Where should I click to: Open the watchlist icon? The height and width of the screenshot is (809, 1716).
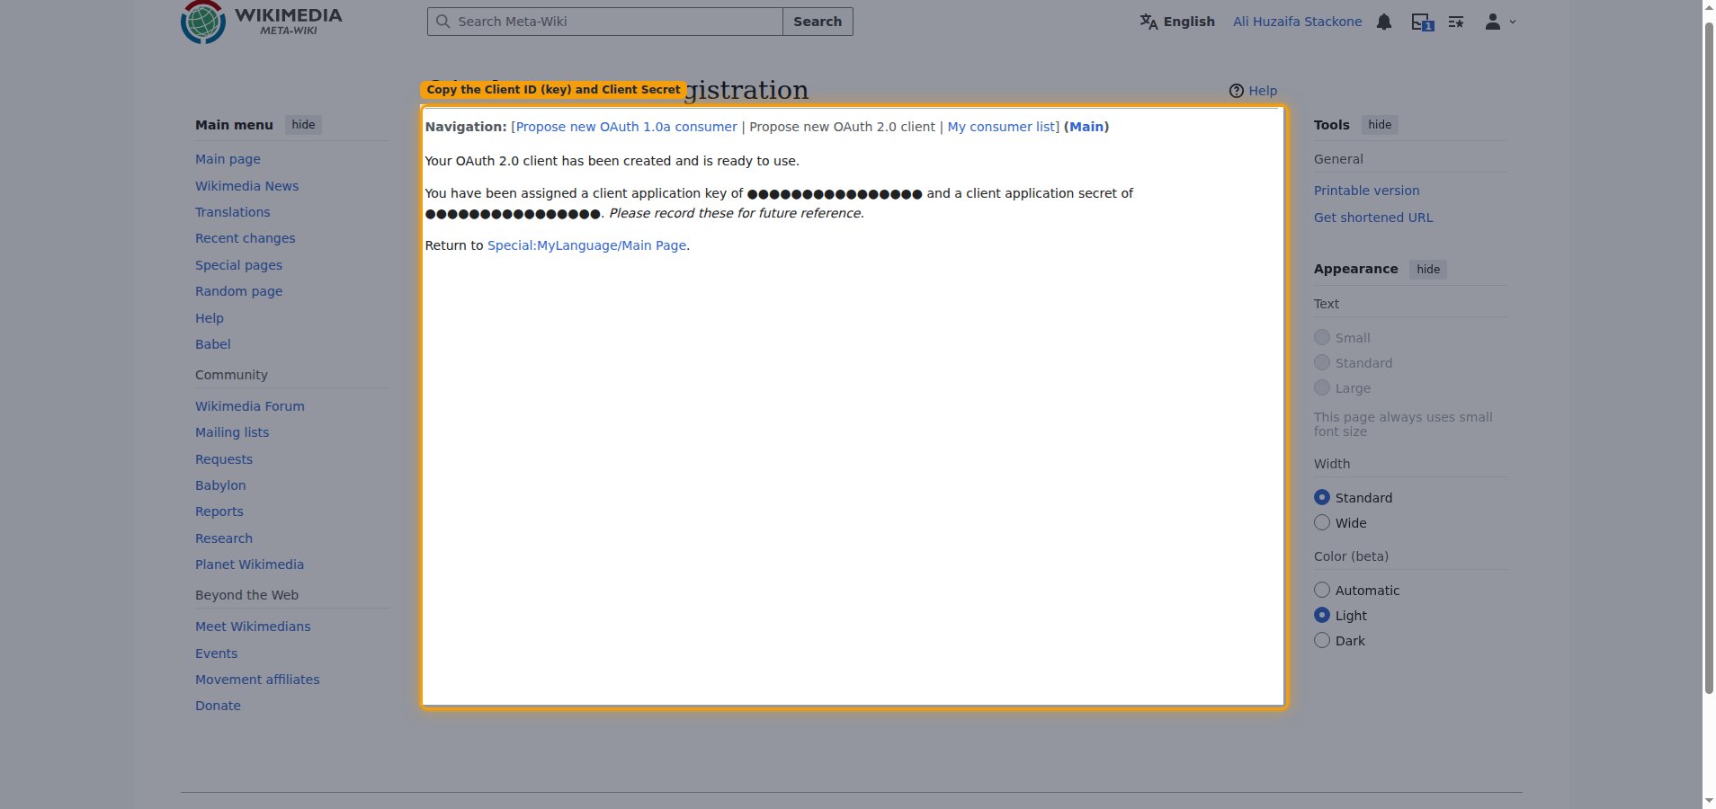[x=1456, y=22]
